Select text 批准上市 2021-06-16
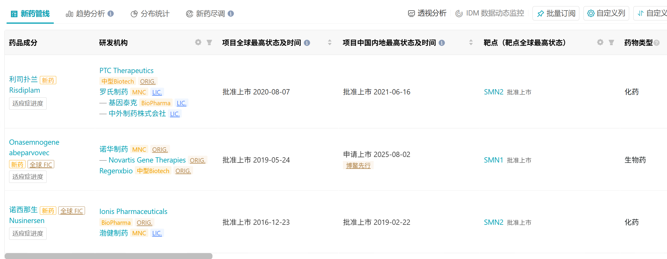Image resolution: width=667 pixels, height=259 pixels. click(377, 92)
